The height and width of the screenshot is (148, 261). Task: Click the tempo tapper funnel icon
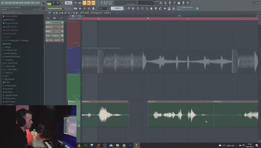tap(156, 8)
